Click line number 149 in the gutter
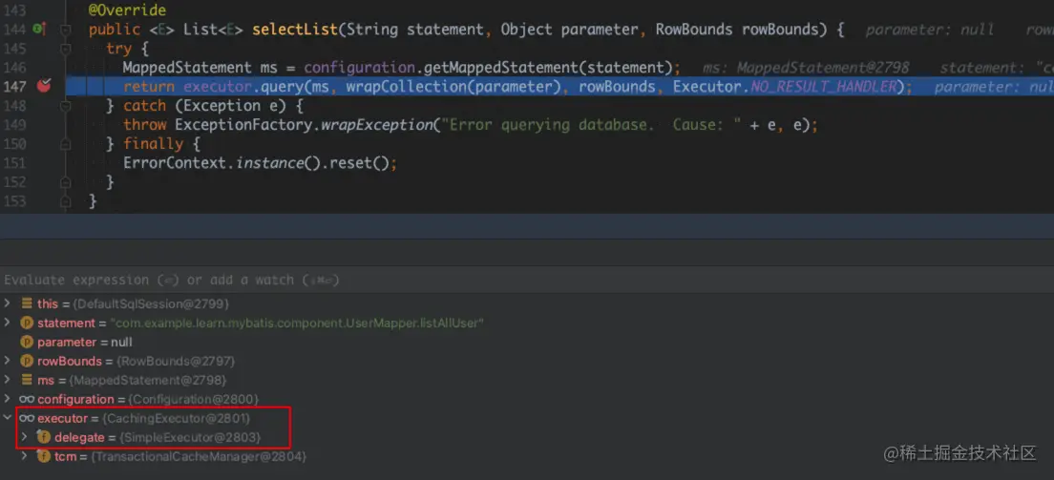 14,125
